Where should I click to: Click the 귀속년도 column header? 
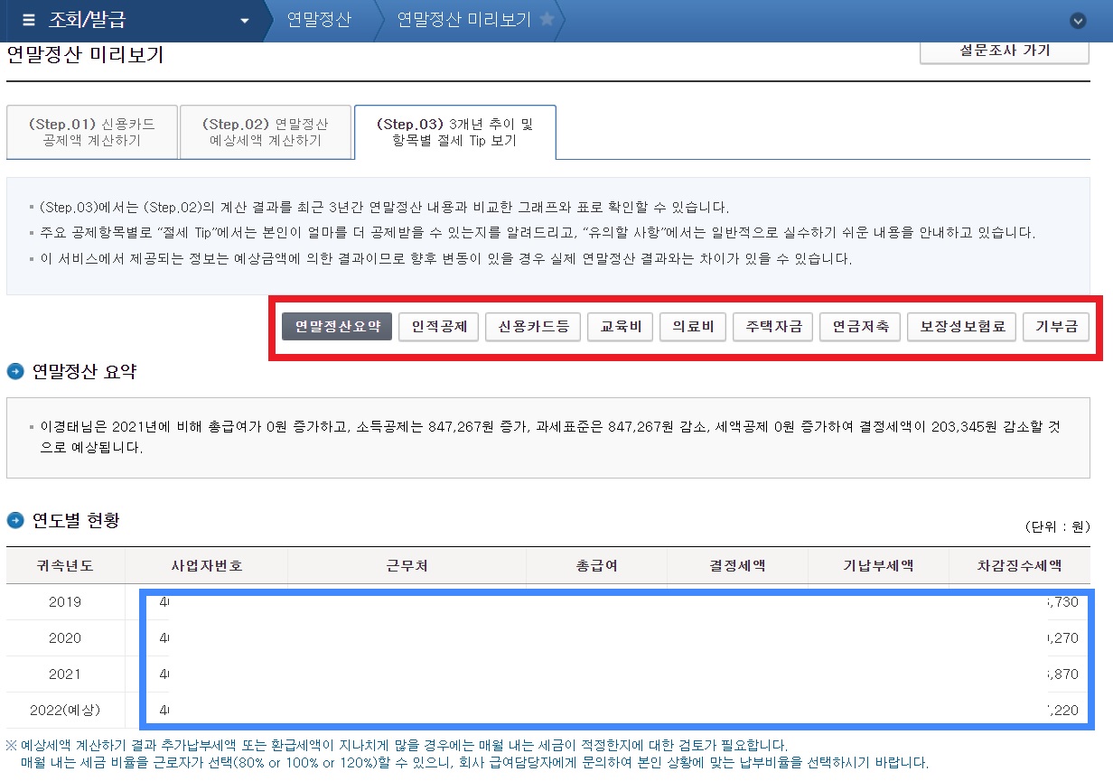click(65, 566)
